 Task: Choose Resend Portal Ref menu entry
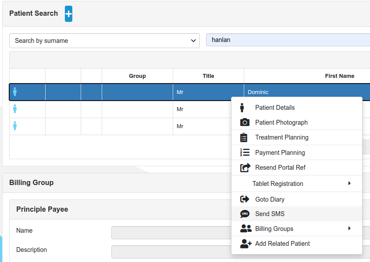click(297, 168)
